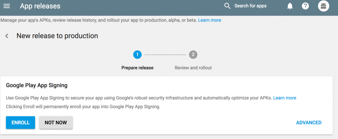Screen dimensions: 338x139
Task: Open Learn more link in App Signing card
Action: [285, 98]
